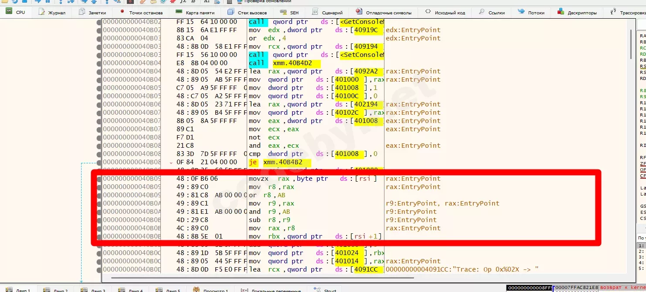This screenshot has width=646, height=292.
Task: Toggle the breakpoint circle beside the cmp instruction
Action: coord(99,153)
